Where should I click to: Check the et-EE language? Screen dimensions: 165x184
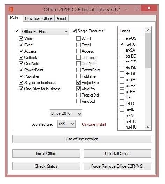click(x=122, y=92)
